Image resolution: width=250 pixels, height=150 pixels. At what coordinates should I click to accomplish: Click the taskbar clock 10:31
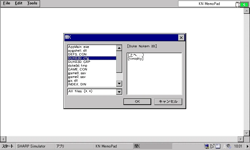238,146
